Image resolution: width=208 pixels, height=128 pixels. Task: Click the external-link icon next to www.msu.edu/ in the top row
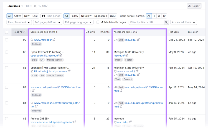pos(54,40)
